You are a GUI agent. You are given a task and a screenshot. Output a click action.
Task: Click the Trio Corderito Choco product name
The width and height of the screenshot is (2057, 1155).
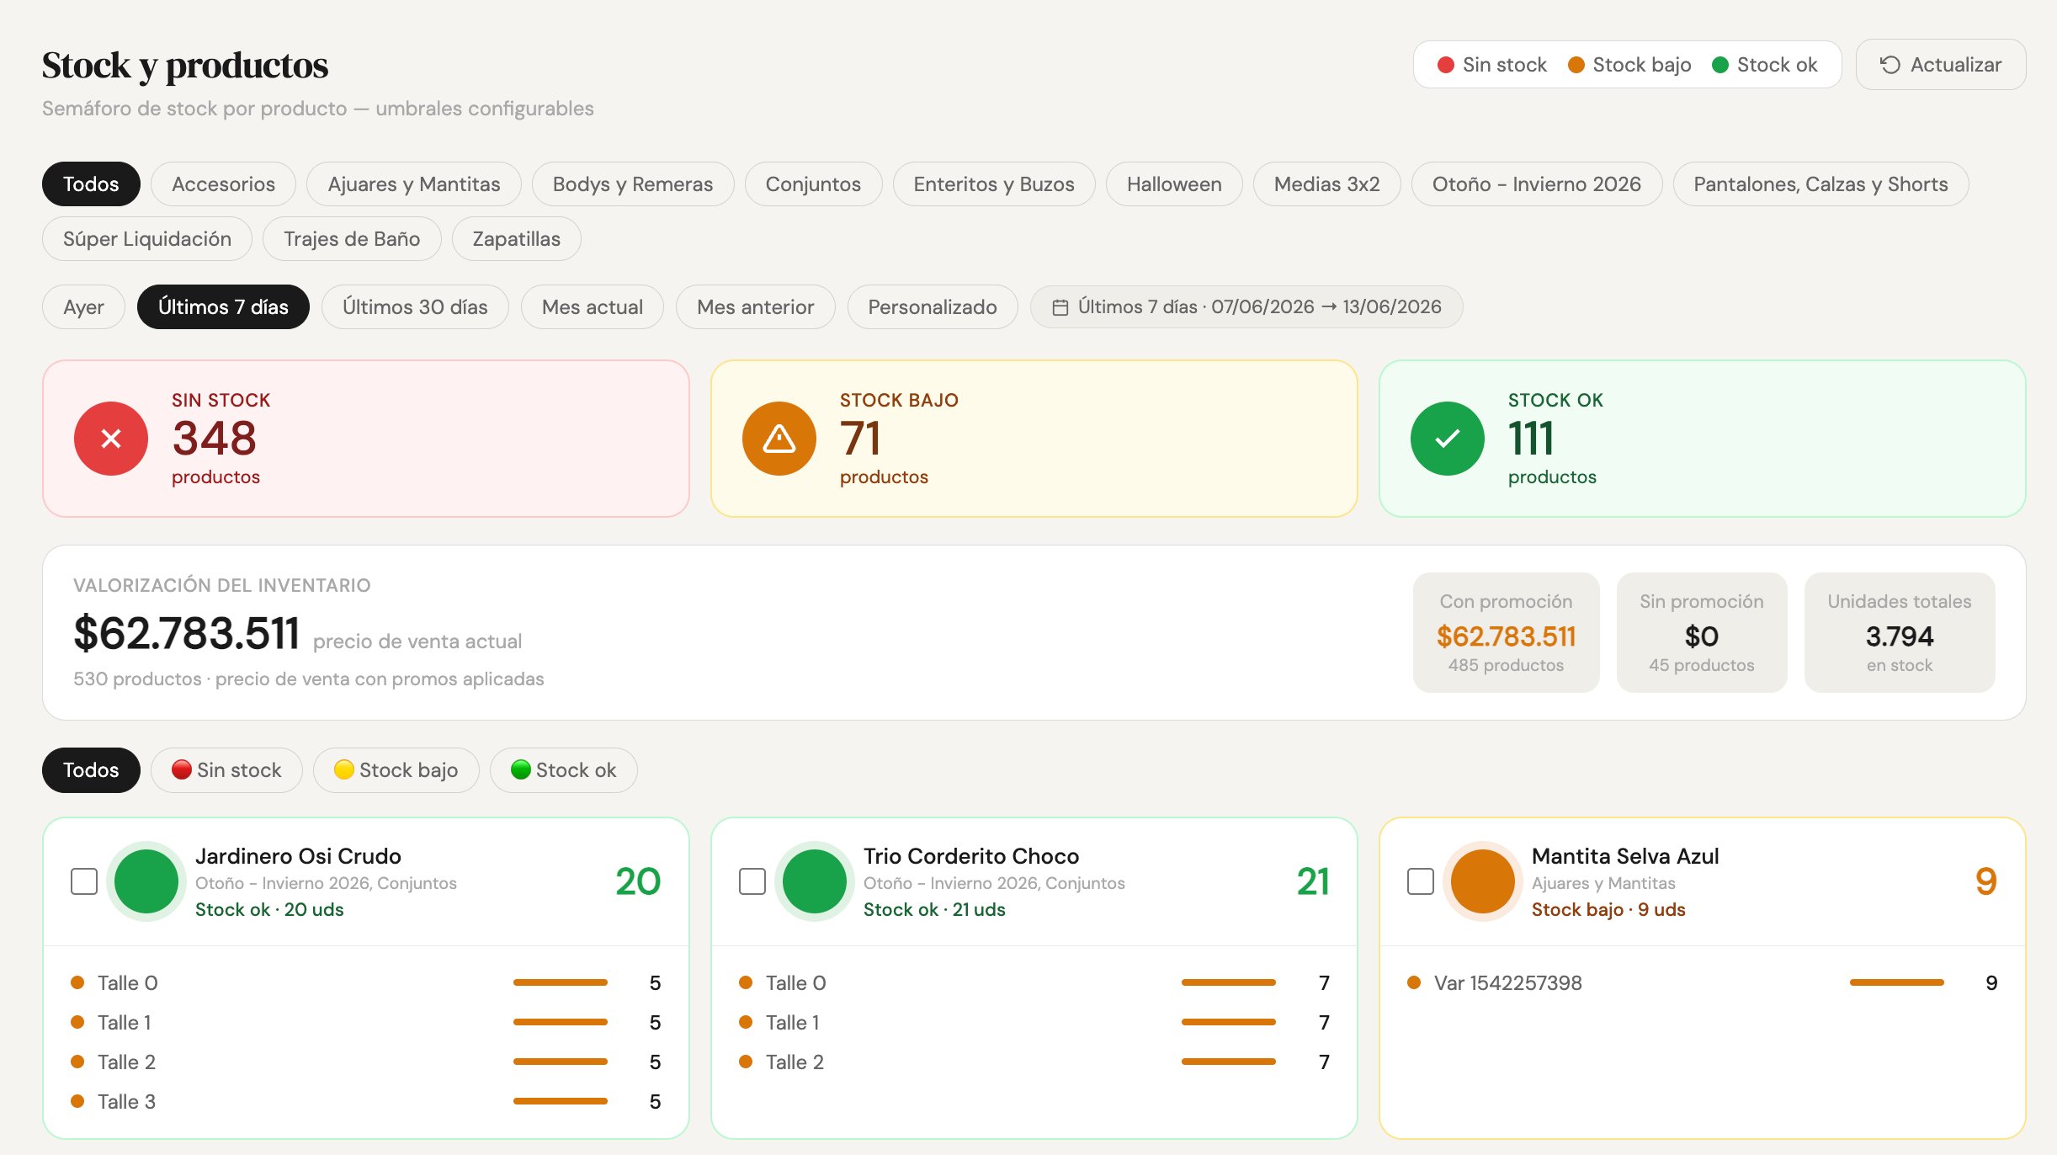[971, 856]
